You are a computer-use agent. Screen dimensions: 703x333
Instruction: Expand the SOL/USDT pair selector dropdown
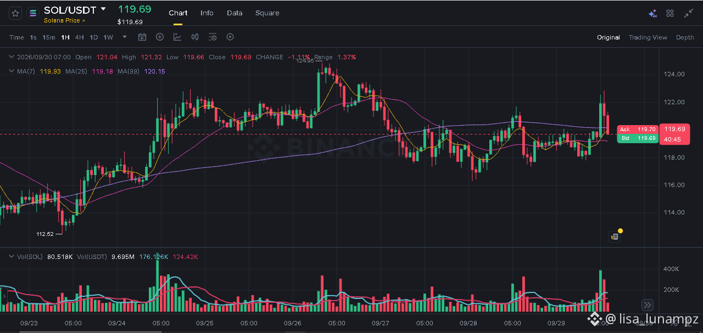(103, 9)
